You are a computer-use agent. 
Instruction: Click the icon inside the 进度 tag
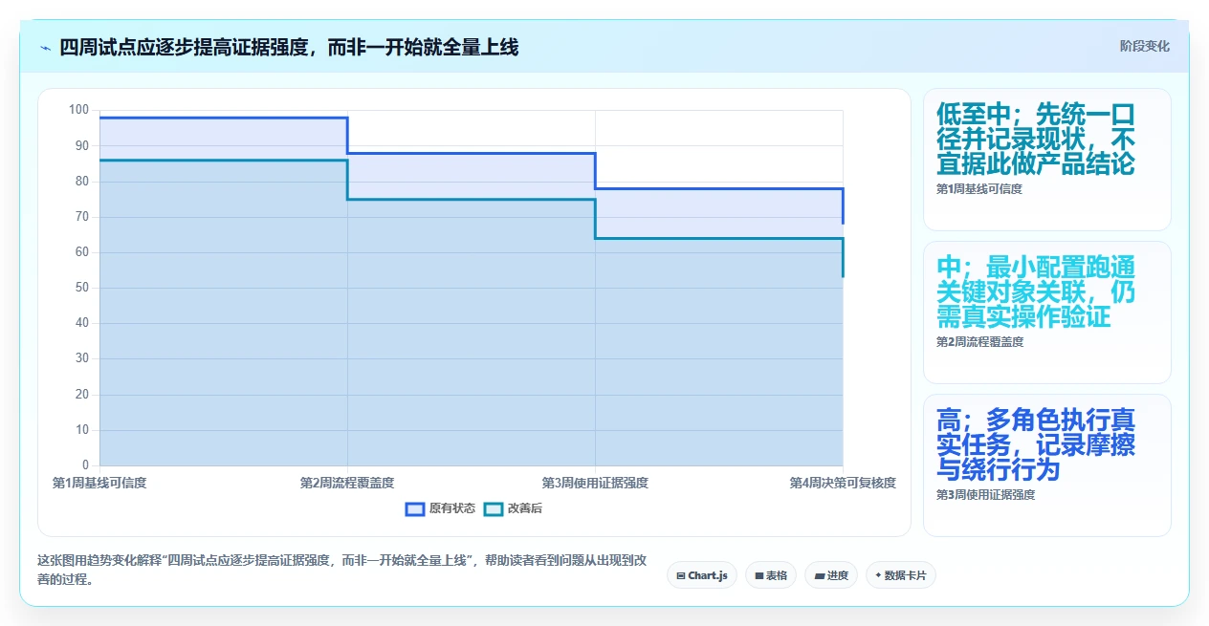819,575
